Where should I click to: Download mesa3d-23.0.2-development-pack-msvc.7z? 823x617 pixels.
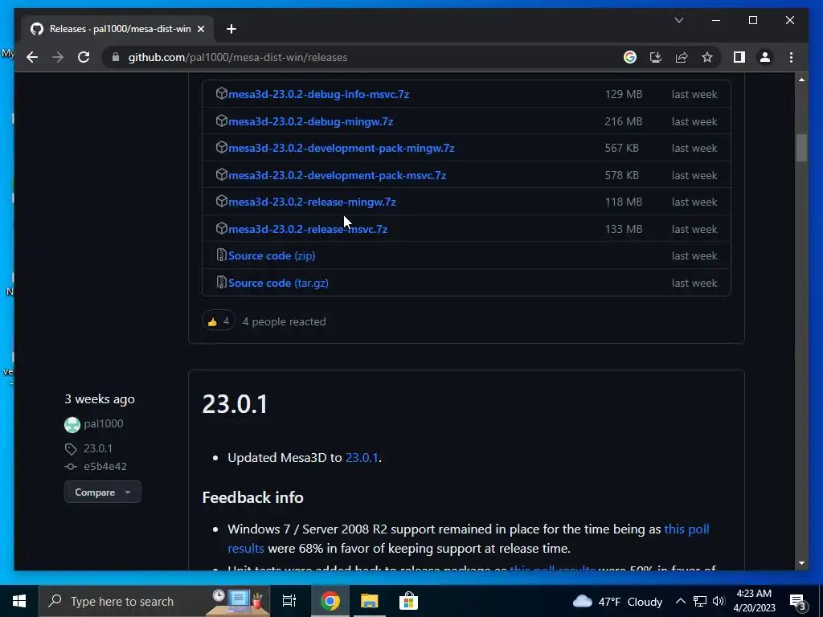(337, 176)
